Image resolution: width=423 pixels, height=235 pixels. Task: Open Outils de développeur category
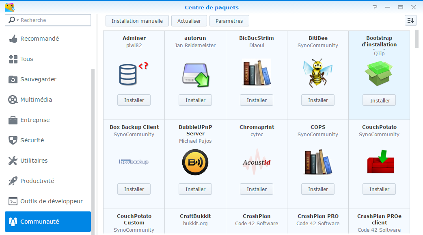(48, 201)
